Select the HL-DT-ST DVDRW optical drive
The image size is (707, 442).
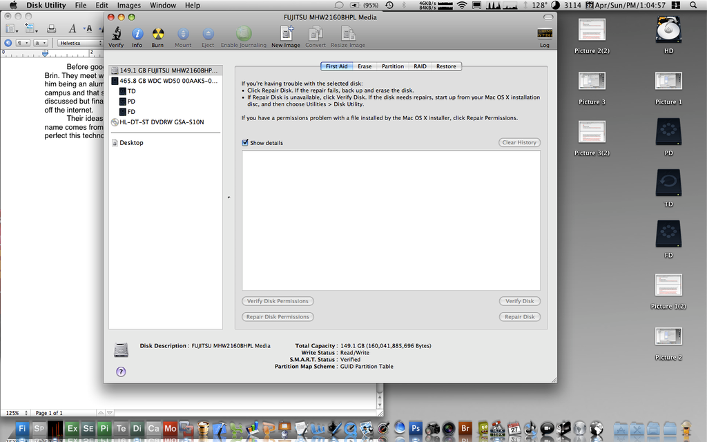click(x=162, y=122)
